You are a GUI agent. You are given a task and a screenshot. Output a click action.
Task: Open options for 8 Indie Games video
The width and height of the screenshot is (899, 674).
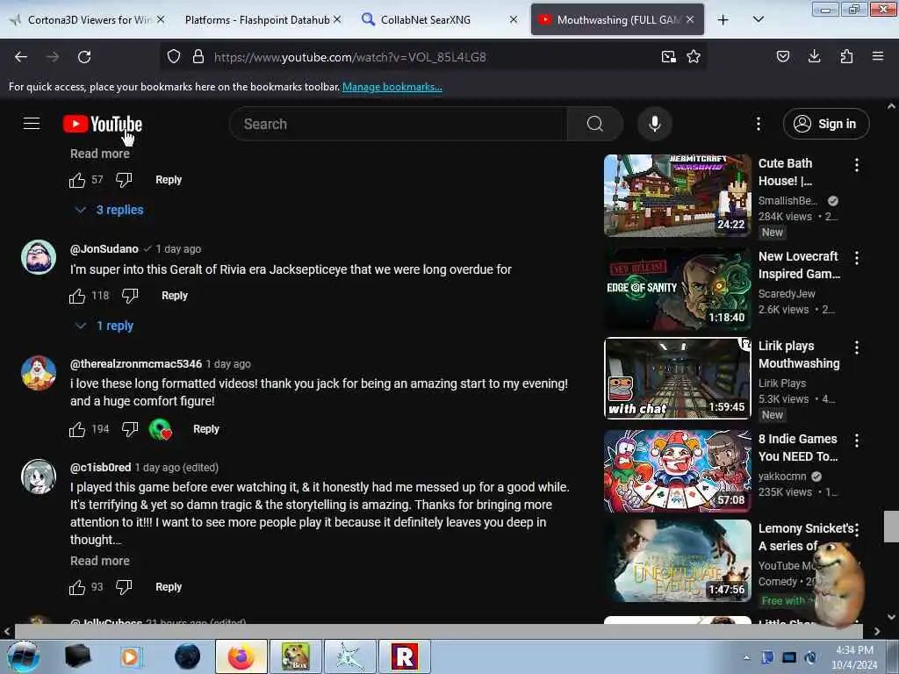(x=857, y=441)
